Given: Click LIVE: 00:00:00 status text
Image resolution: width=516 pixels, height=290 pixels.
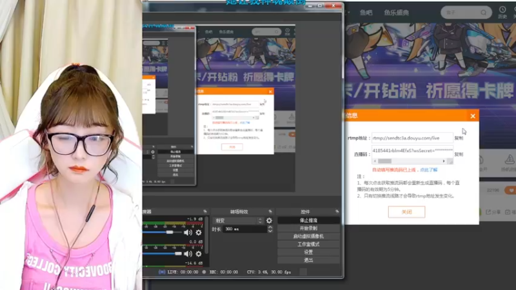Looking at the screenshot, I should pos(183,272).
